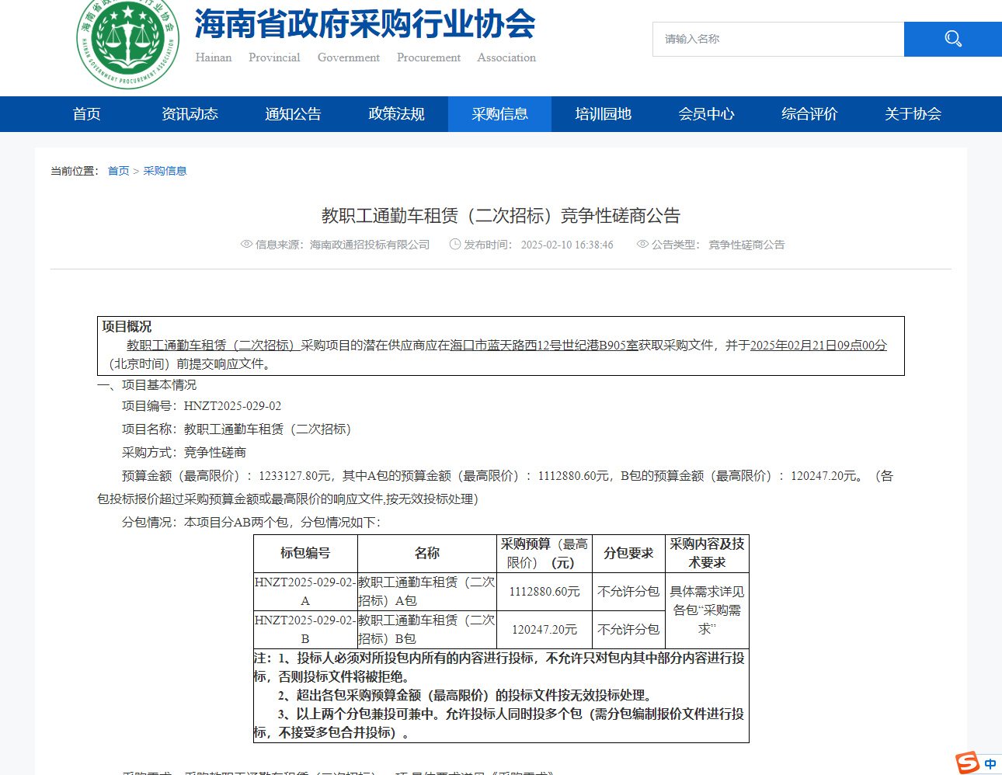The width and height of the screenshot is (1002, 775).
Task: Visit the 关于协会 menu item
Action: click(x=913, y=114)
